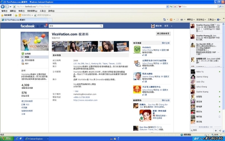Screen dimensions: 225x141
Task: Select the VicoVation.com browser tab
Action: point(24,20)
